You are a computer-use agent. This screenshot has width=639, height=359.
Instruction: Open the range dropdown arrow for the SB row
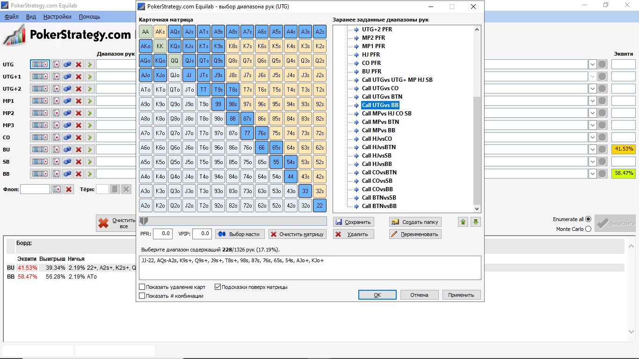(592, 161)
